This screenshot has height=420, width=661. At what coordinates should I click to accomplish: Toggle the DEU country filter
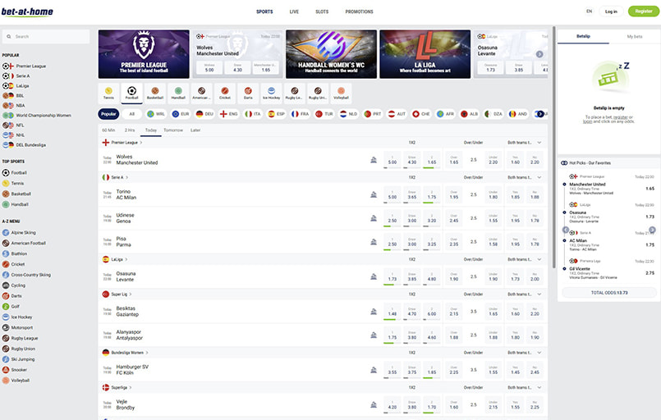[x=205, y=114]
